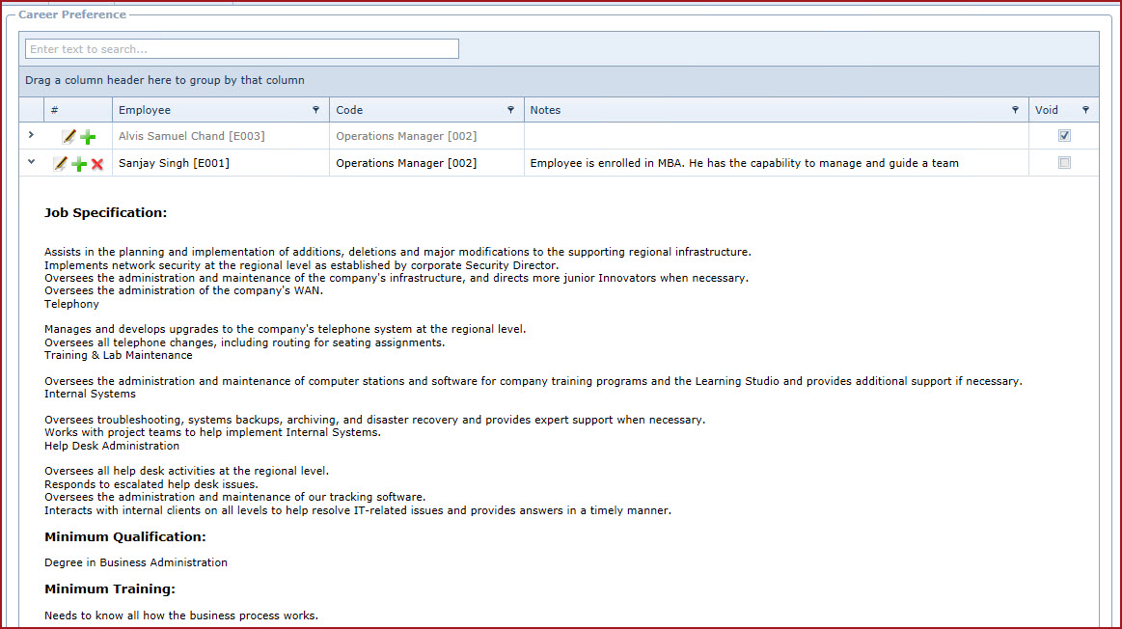The height and width of the screenshot is (629, 1122).
Task: Open filter icon on Notes column
Action: (x=1015, y=110)
